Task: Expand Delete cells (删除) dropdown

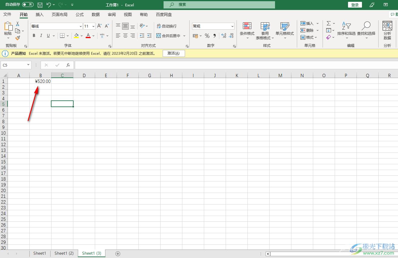Action: coord(318,30)
